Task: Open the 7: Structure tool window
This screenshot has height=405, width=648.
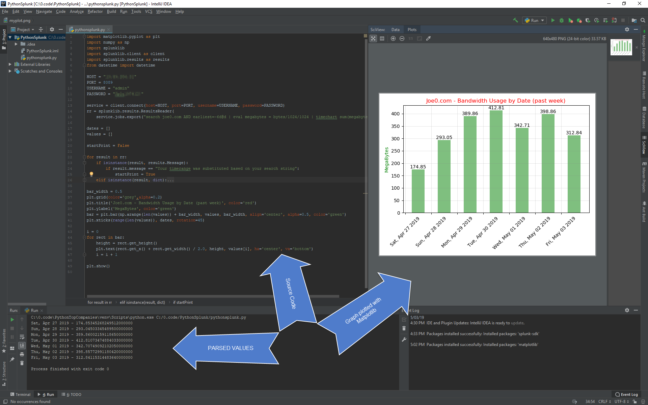Action: click(4, 374)
